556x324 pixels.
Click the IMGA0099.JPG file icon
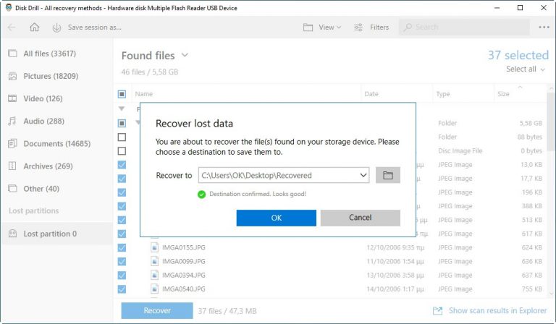(154, 261)
